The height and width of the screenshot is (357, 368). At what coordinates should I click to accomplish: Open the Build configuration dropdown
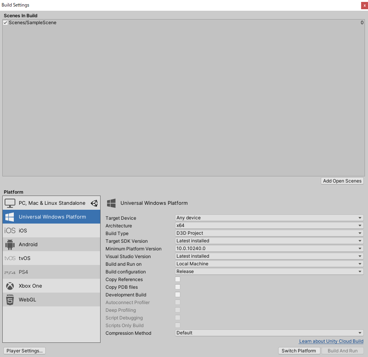tap(269, 271)
